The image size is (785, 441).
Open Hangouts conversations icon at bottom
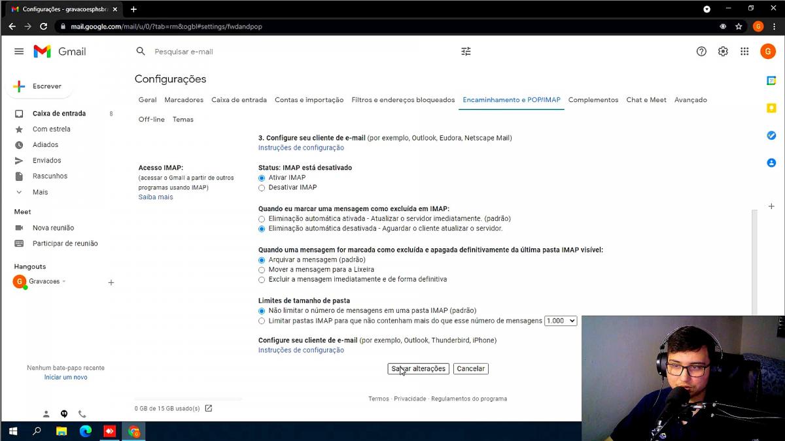[64, 414]
